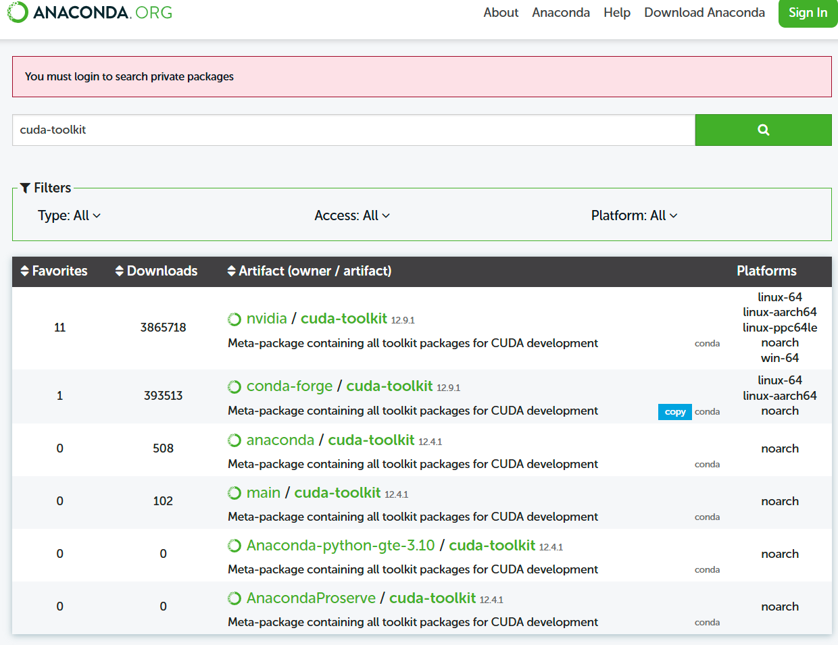Open the main owner link
Viewport: 838px width, 645px height.
[x=264, y=493]
